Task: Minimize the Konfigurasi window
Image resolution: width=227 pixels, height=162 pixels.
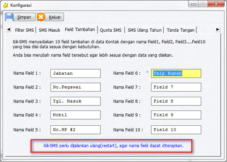Action: pos(193,4)
